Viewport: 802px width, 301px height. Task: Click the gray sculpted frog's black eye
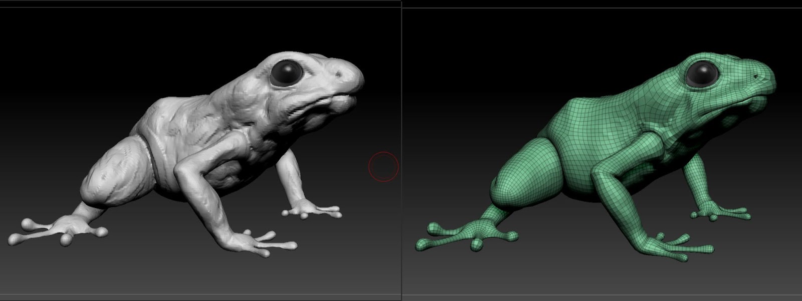(x=286, y=73)
